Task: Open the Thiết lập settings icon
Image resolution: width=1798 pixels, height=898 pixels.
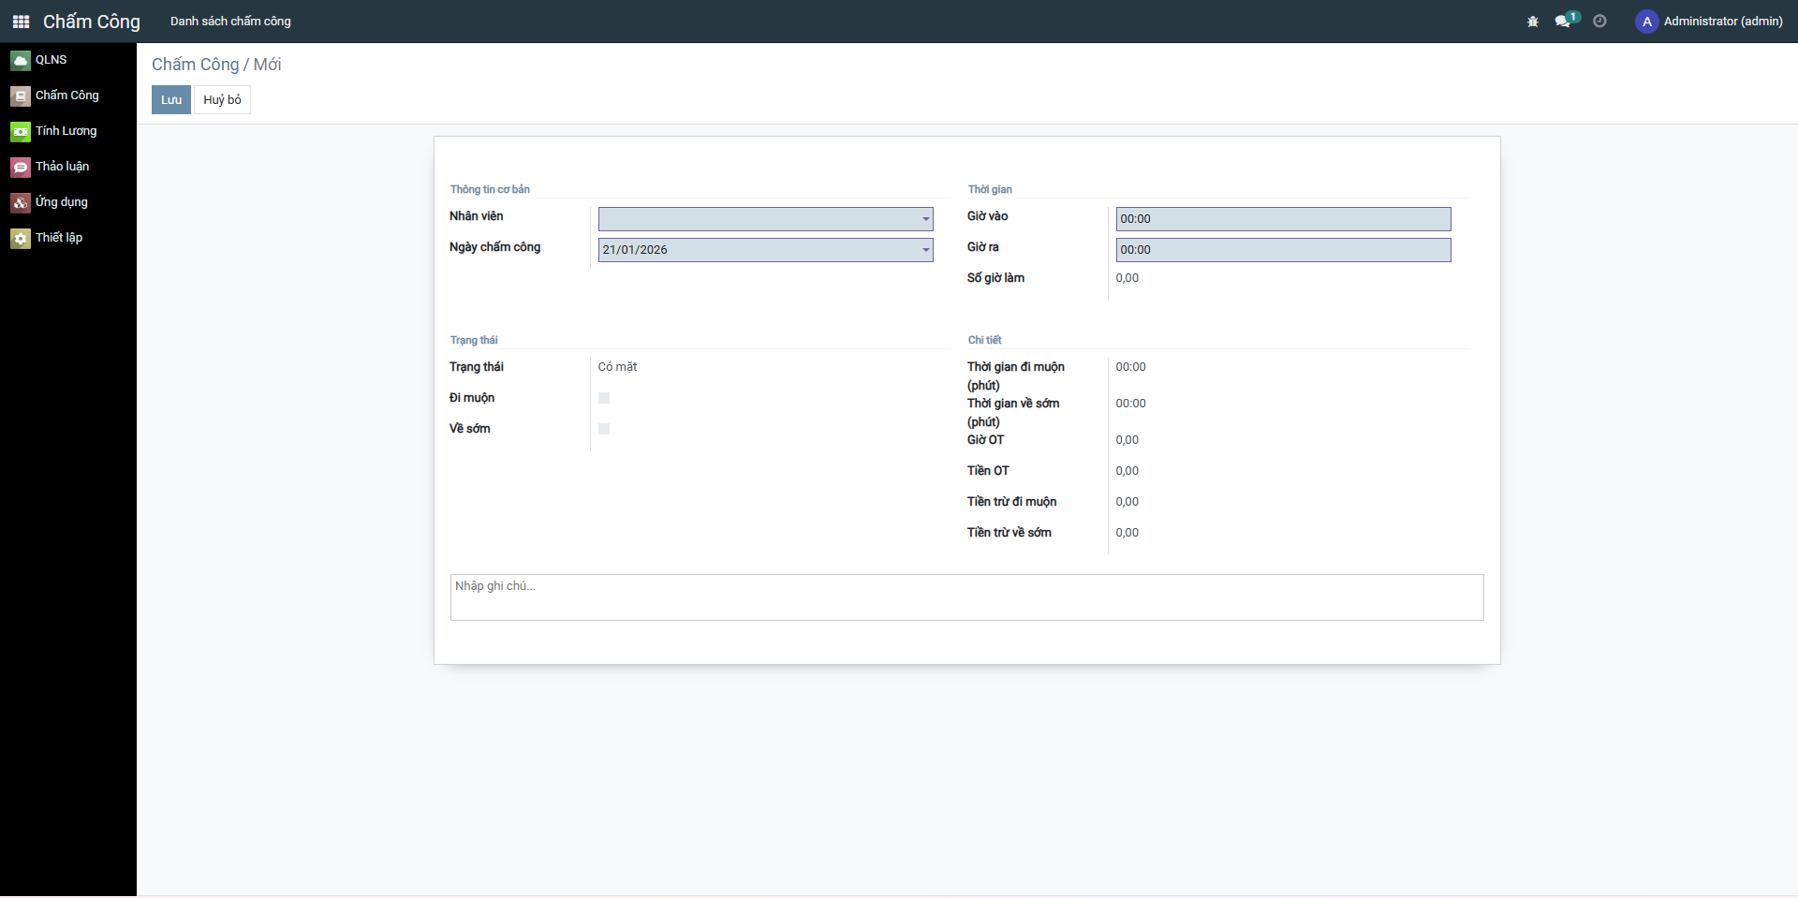Action: [x=21, y=239]
